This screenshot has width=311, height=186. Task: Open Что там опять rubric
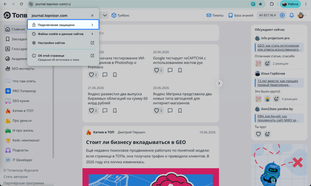(x=21, y=81)
